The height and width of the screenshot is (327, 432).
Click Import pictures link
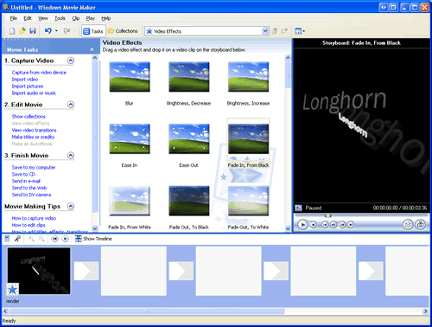[x=28, y=87]
